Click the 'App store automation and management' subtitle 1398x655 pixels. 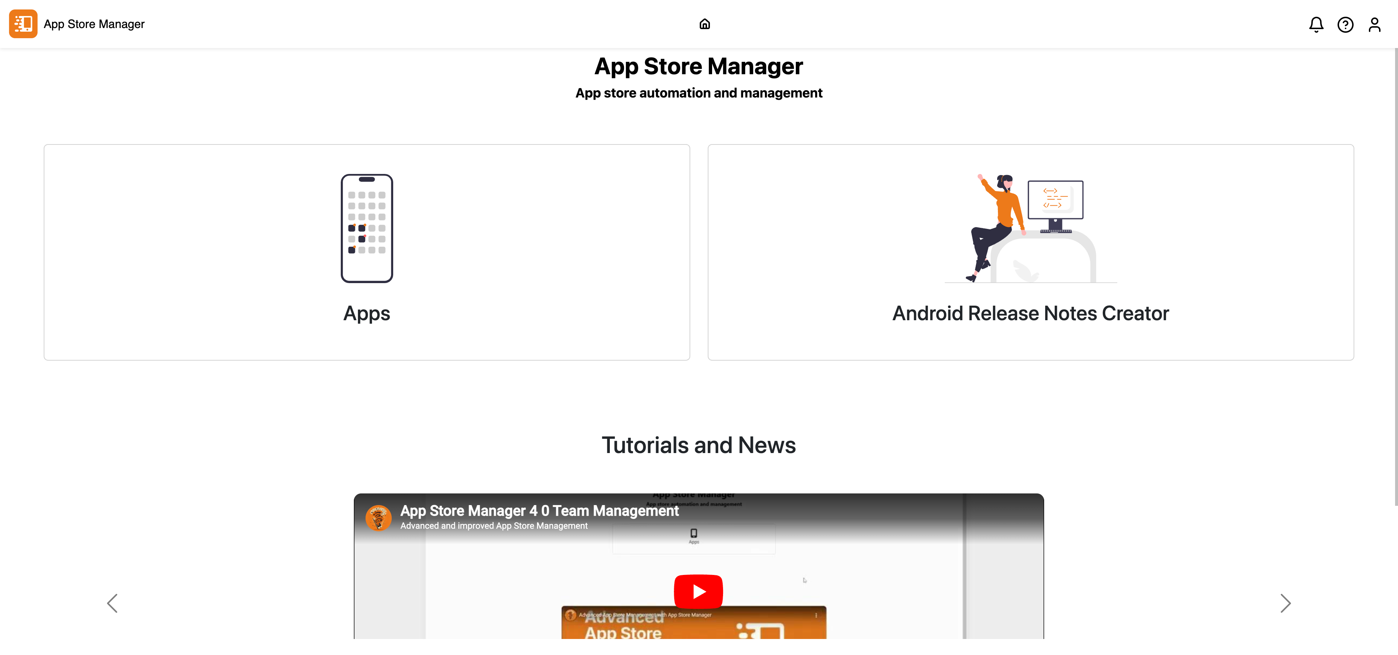coord(699,93)
